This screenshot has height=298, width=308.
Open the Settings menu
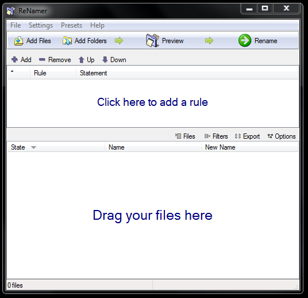tap(41, 25)
